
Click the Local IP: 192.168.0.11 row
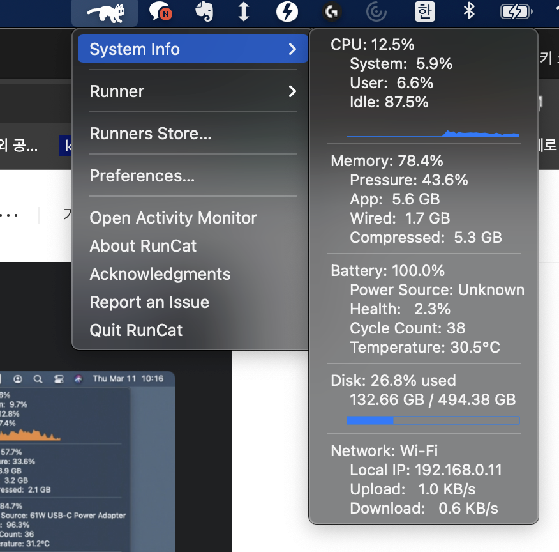click(426, 470)
